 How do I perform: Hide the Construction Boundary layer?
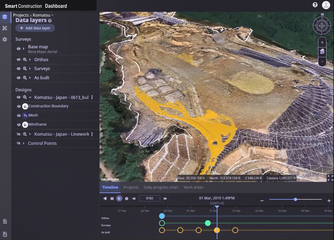19,106
